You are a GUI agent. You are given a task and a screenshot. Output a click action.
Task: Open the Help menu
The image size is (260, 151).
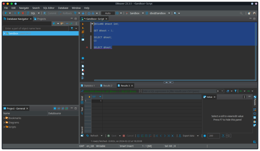(87, 8)
